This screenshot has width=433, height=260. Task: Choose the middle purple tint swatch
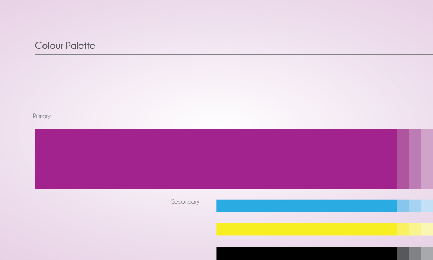click(x=415, y=159)
